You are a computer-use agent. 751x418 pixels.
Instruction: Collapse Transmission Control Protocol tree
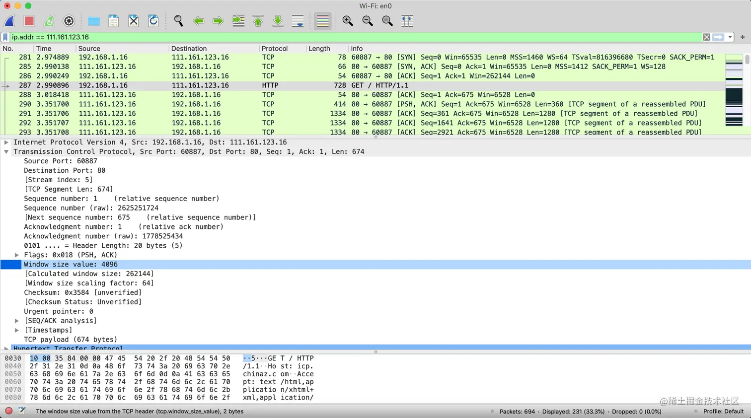pos(6,152)
